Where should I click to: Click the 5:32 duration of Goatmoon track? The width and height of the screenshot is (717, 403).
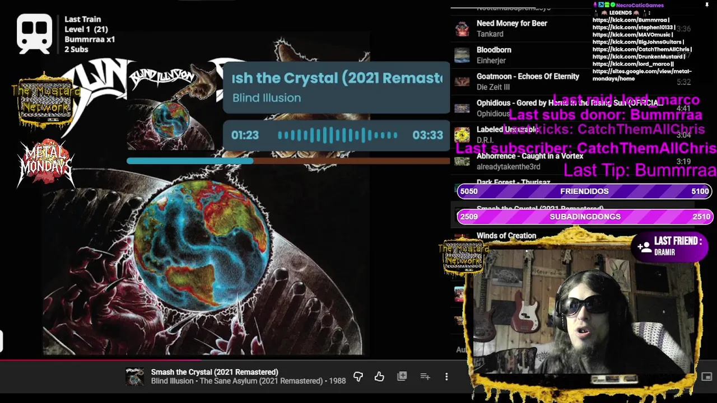click(x=683, y=82)
